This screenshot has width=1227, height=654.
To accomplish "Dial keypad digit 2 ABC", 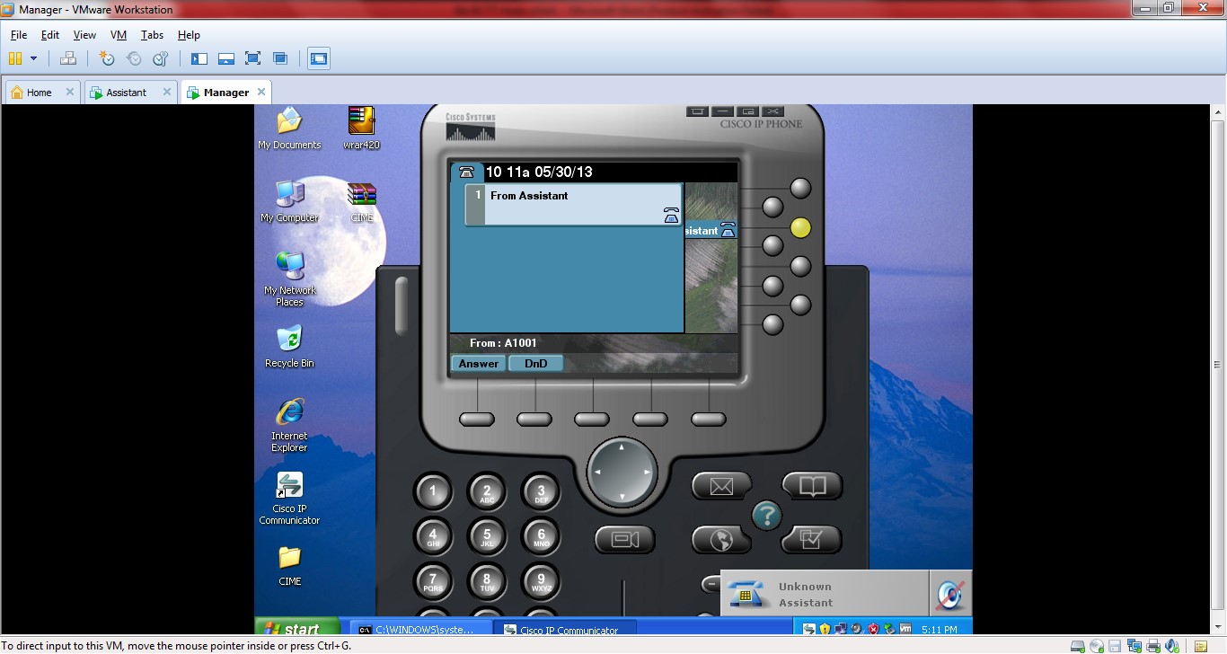I will pyautogui.click(x=487, y=491).
